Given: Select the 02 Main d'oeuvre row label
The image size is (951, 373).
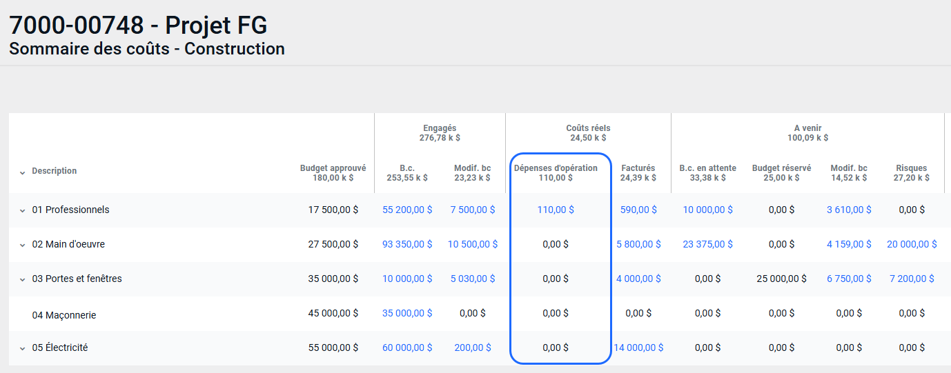Looking at the screenshot, I should pyautogui.click(x=68, y=244).
